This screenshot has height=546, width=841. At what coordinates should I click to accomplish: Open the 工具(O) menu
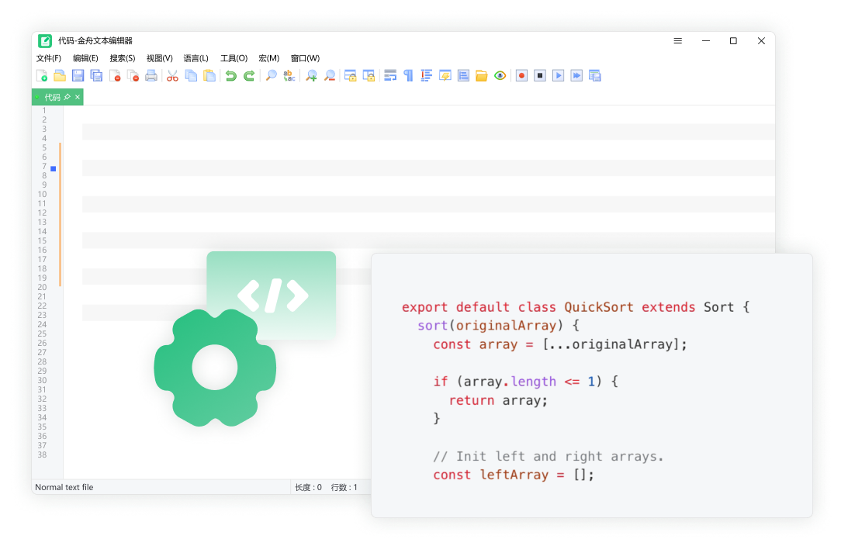tap(234, 58)
